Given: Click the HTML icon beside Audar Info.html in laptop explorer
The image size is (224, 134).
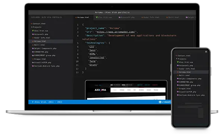Looking at the screenshot, I should tap(33, 38).
